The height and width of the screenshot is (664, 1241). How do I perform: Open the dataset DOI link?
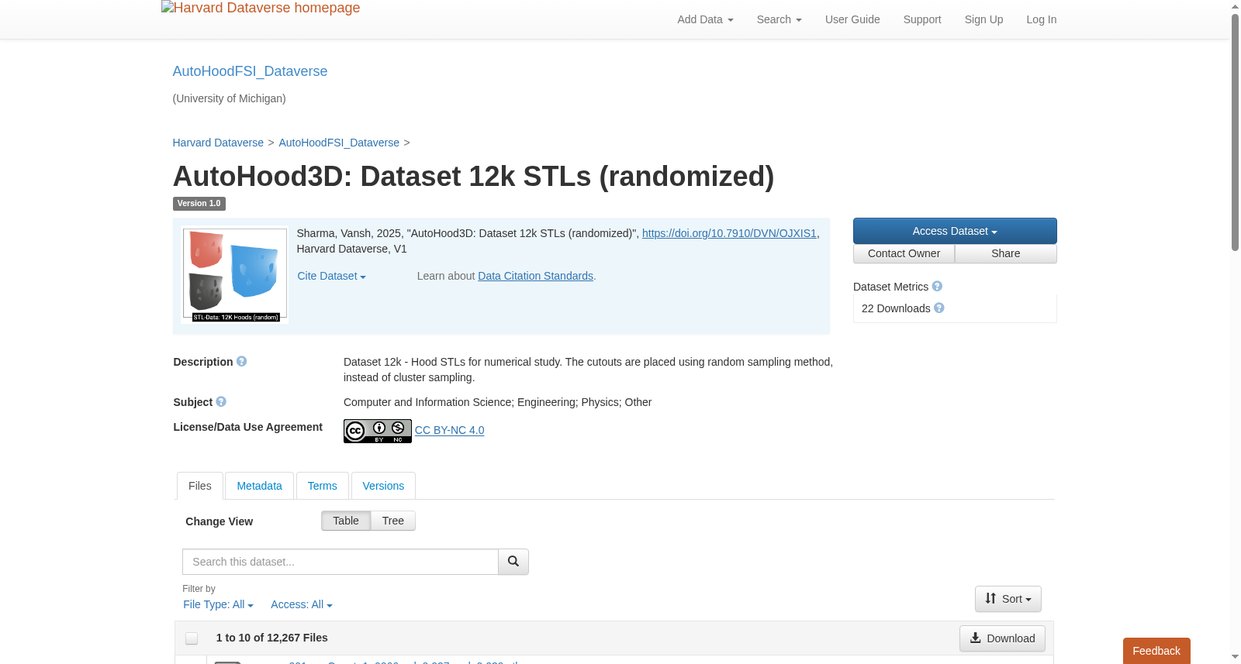click(729, 233)
